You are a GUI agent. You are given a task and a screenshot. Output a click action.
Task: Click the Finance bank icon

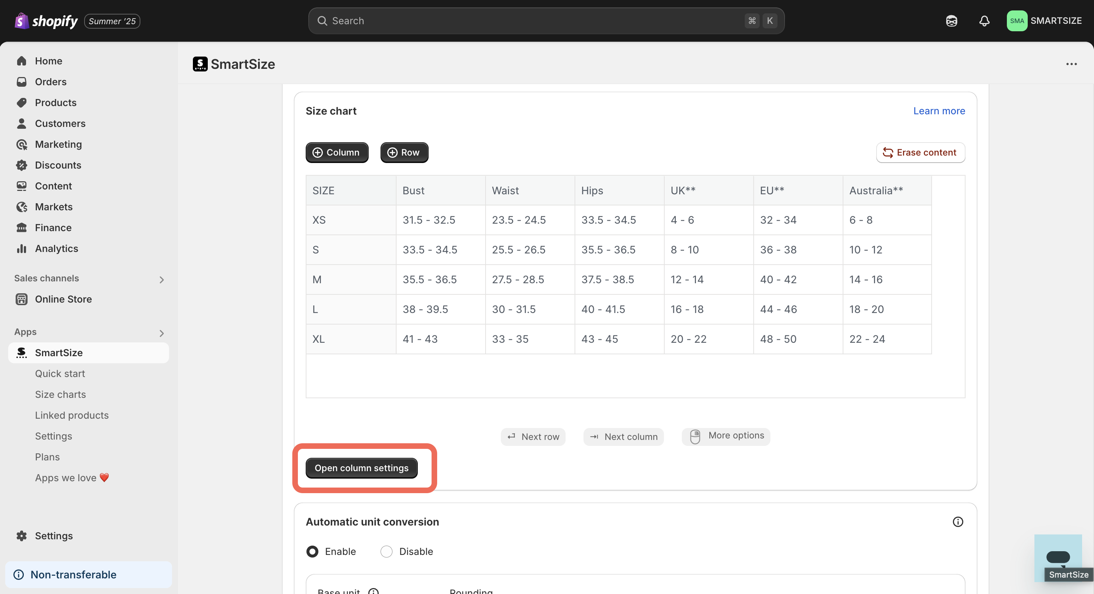point(22,227)
